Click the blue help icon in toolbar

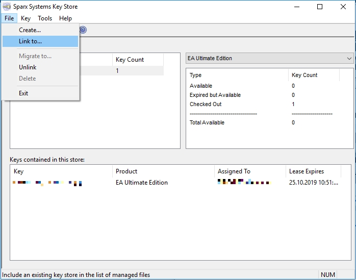pyautogui.click(x=83, y=30)
